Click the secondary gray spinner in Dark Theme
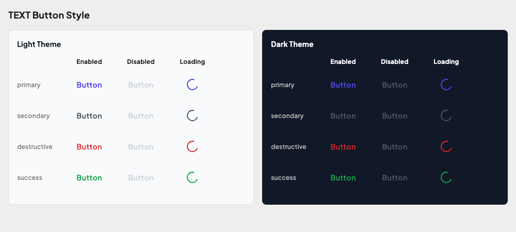 click(446, 116)
